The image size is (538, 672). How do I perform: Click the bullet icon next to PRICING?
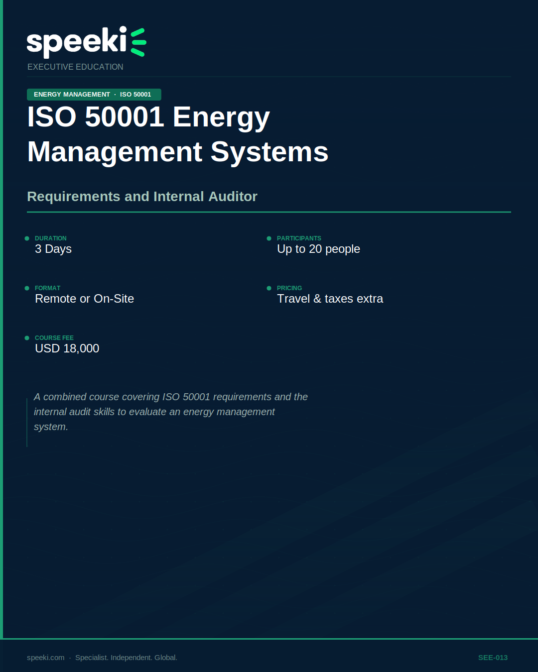pos(269,288)
